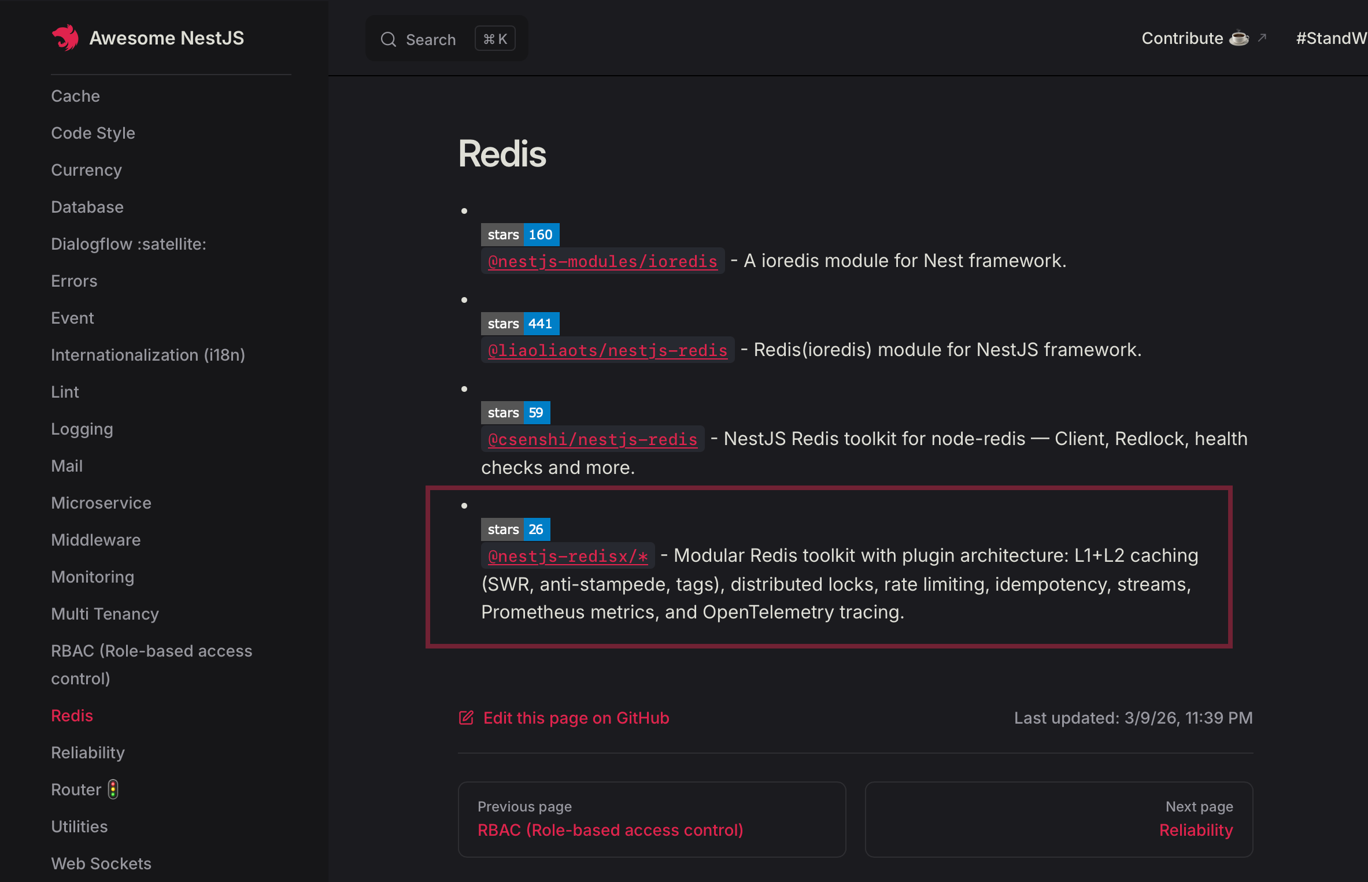Screen dimensions: 1368x882
Task: Open Cache in the sidebar
Action: [x=76, y=96]
